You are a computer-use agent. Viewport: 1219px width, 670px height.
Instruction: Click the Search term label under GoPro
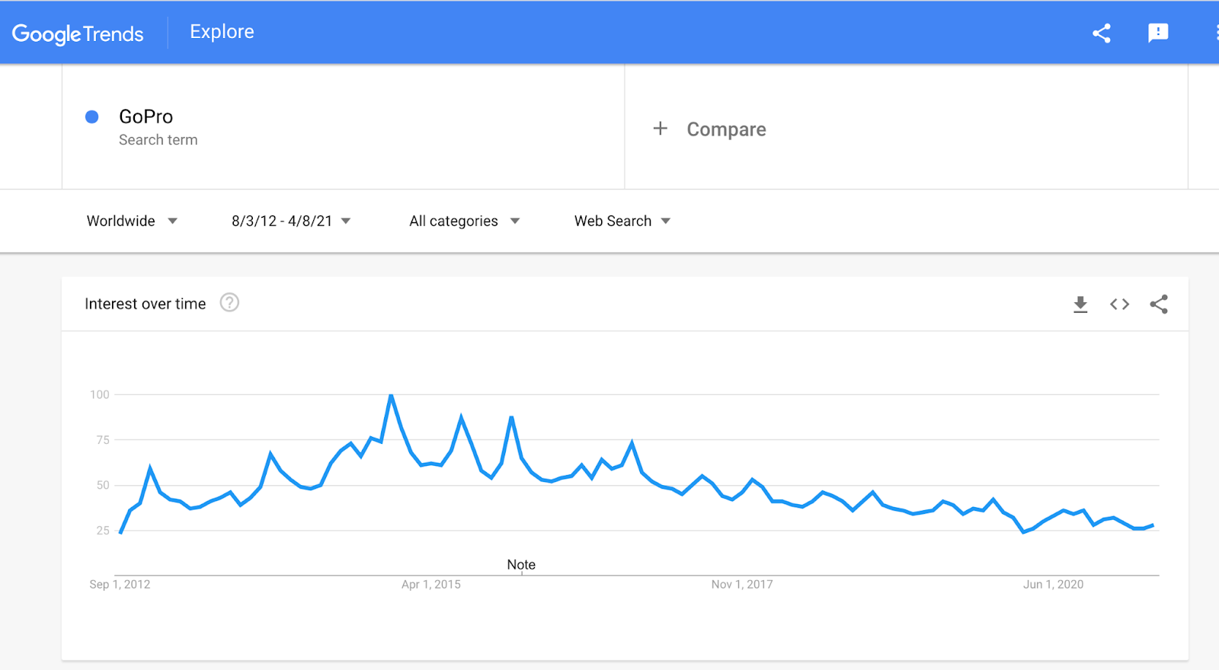pos(158,140)
